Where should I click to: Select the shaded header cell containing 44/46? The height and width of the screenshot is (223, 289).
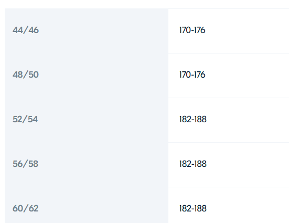87,31
